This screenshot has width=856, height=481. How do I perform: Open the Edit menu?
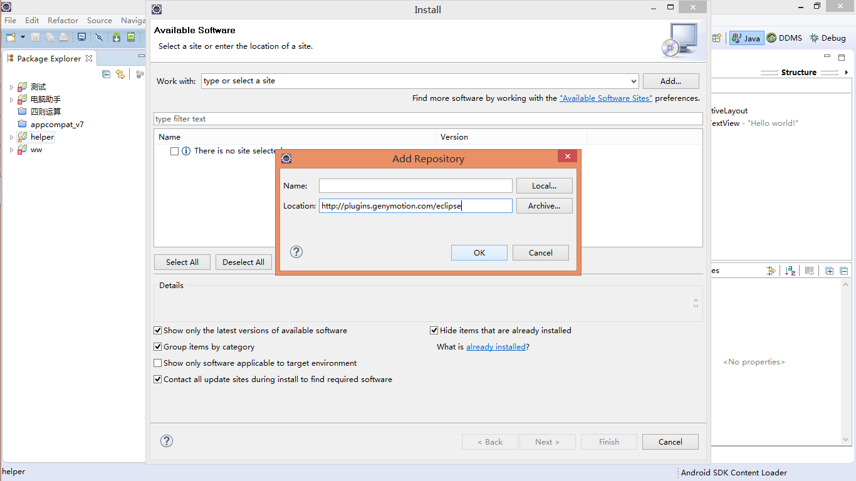(x=32, y=21)
